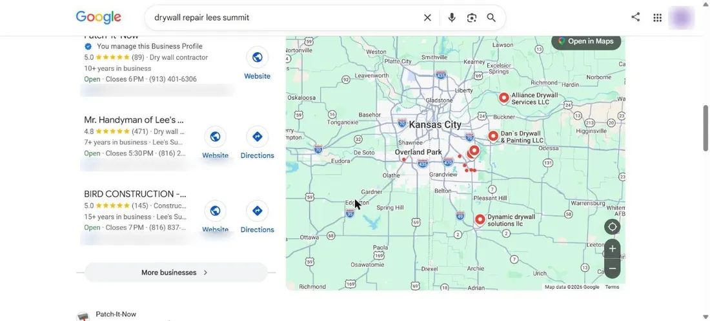Screen dimensions: 710x321
Task: Select Dynamic drywall solutions llc map pin
Action: tap(480, 220)
